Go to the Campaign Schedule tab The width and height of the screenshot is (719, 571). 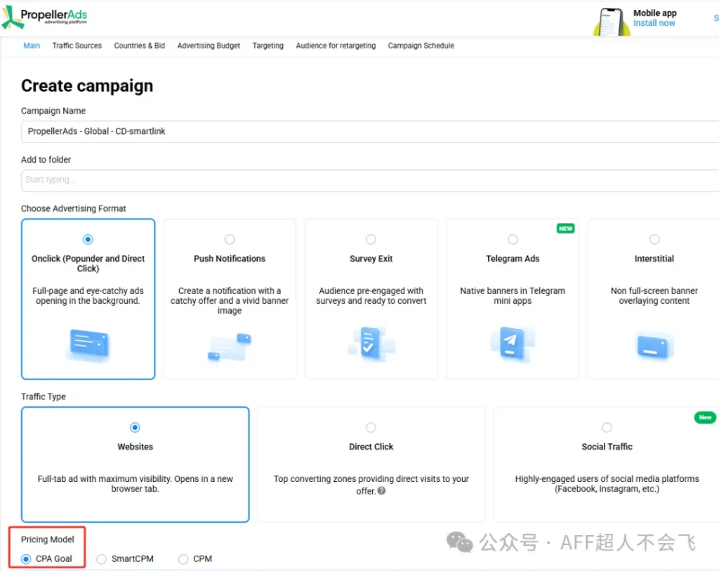click(421, 46)
